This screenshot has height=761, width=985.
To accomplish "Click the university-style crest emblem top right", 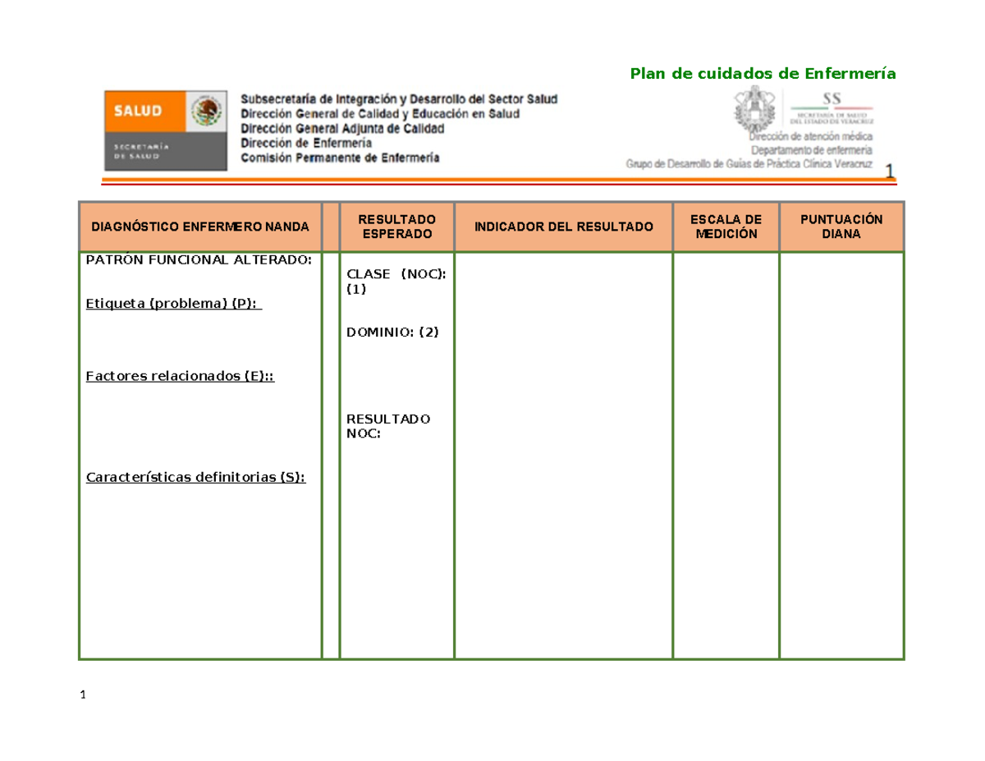I will tap(754, 108).
